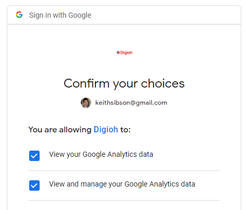This screenshot has width=246, height=210.
Task: Click the divider below first permission
Action: 124,171
